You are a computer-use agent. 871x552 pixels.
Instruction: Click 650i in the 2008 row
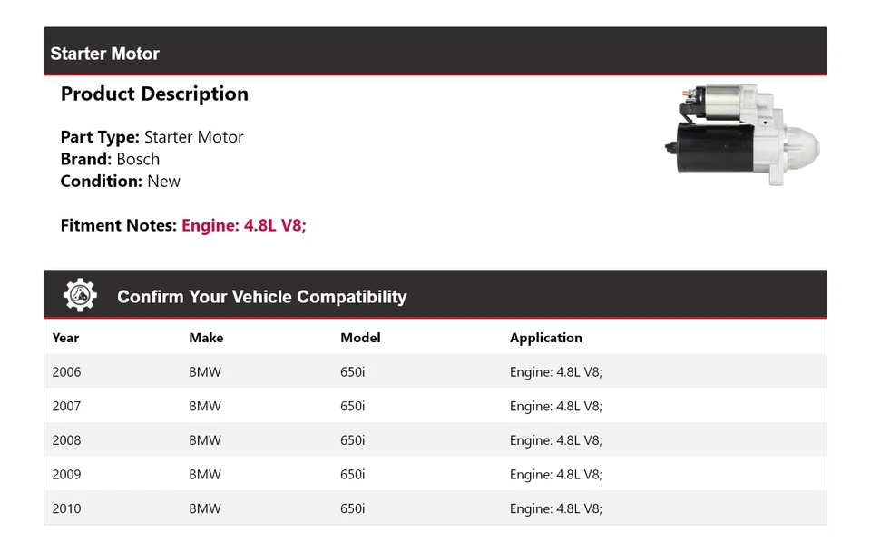click(x=353, y=440)
